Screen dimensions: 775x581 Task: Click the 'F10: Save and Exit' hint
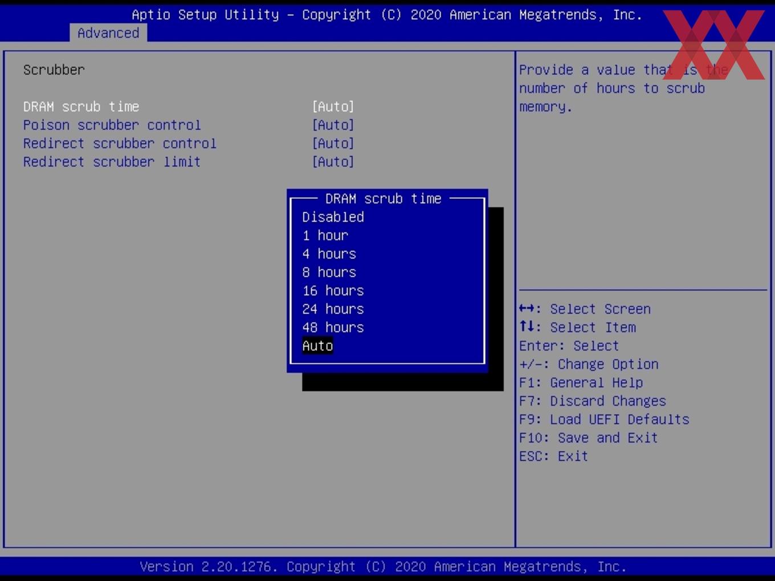[589, 438]
